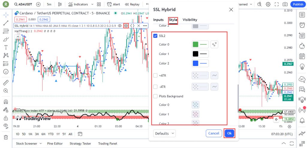The width and height of the screenshot is (307, 148).
Task: Open the watchlist panel
Action: pos(302,15)
